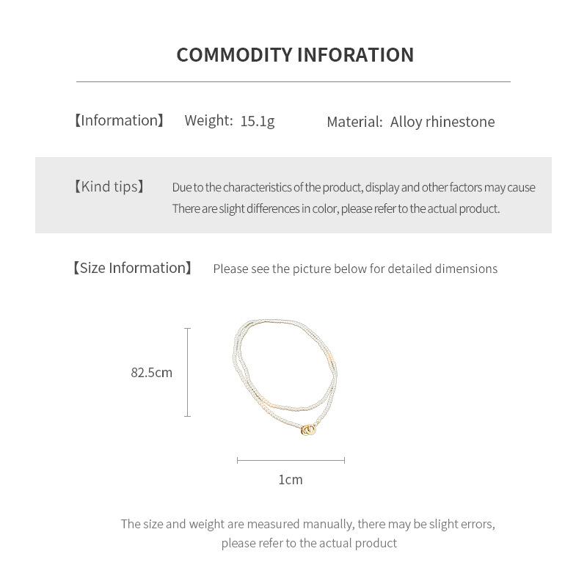Click the 82.5cm height label
This screenshot has height=587, width=587.
pyautogui.click(x=152, y=373)
